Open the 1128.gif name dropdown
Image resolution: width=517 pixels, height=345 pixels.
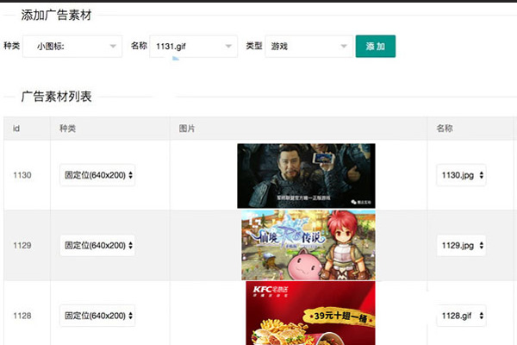[462, 316]
